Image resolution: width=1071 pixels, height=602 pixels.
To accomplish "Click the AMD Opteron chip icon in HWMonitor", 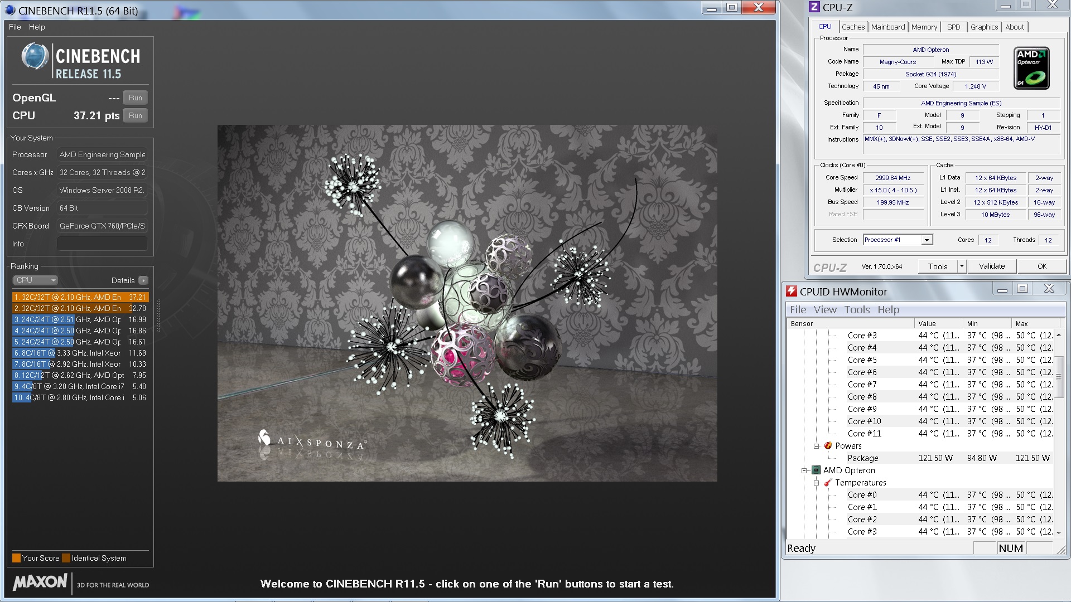I will click(x=816, y=470).
